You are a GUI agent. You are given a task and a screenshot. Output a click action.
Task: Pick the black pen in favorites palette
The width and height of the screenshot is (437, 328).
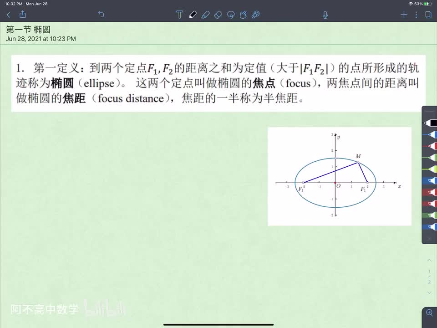(x=430, y=123)
